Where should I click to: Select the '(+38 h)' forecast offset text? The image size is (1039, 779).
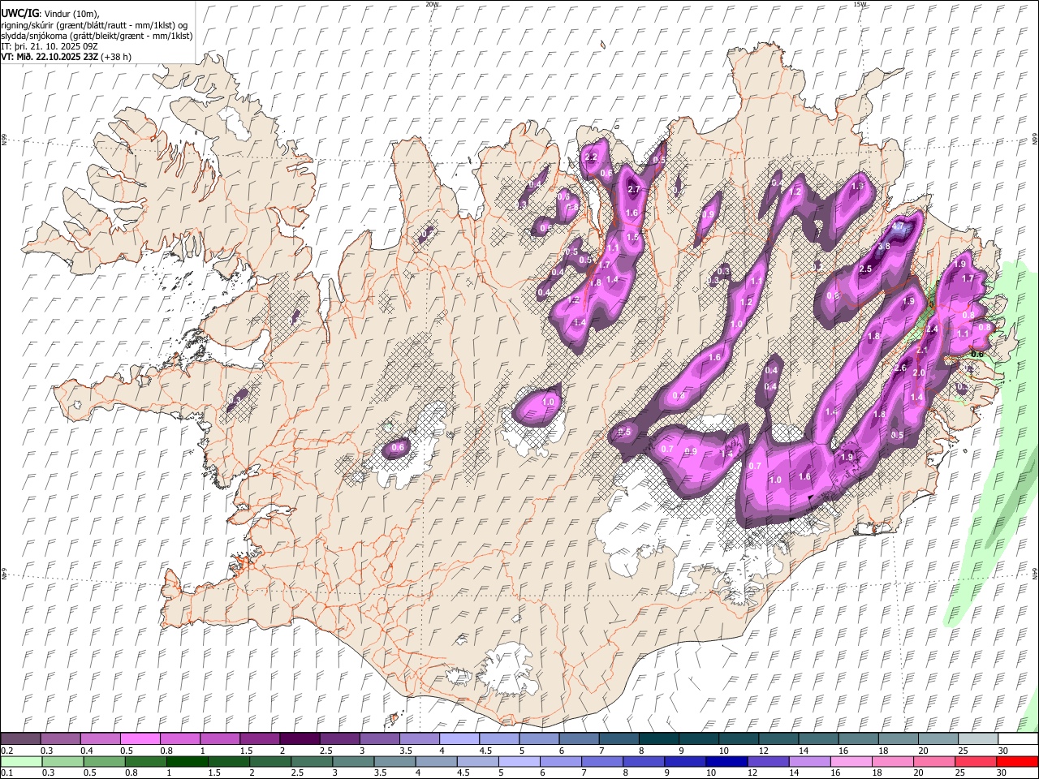117,57
